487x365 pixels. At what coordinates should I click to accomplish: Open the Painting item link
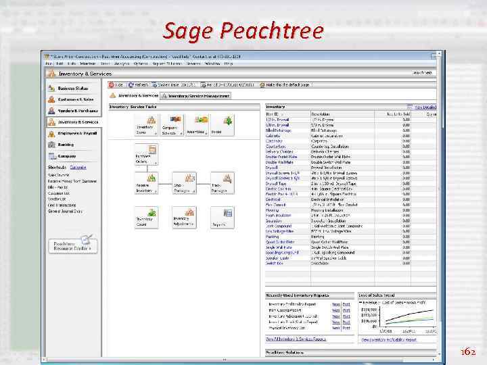[x=272, y=237]
